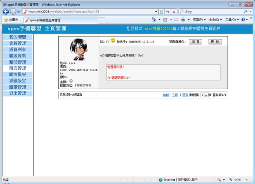Open the 安全(S) menu
This screenshot has height=184, width=255.
click(215, 20)
